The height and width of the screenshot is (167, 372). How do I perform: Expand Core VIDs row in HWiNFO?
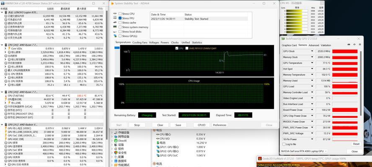[5, 48]
